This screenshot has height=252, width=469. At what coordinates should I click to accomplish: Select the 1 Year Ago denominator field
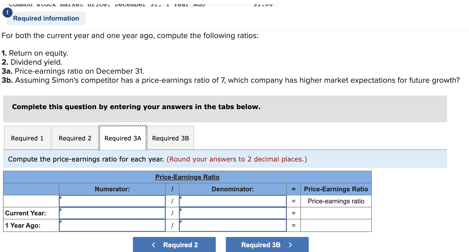click(233, 225)
